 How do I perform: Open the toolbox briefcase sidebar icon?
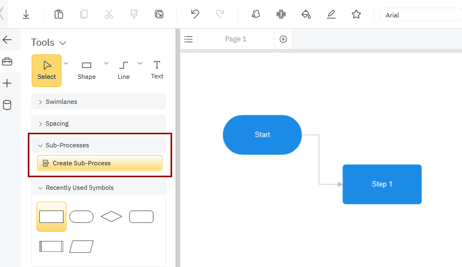7,61
